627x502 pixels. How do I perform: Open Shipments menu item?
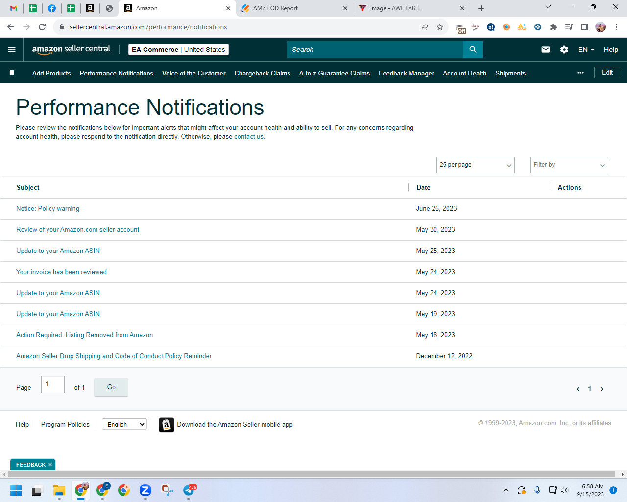510,73
